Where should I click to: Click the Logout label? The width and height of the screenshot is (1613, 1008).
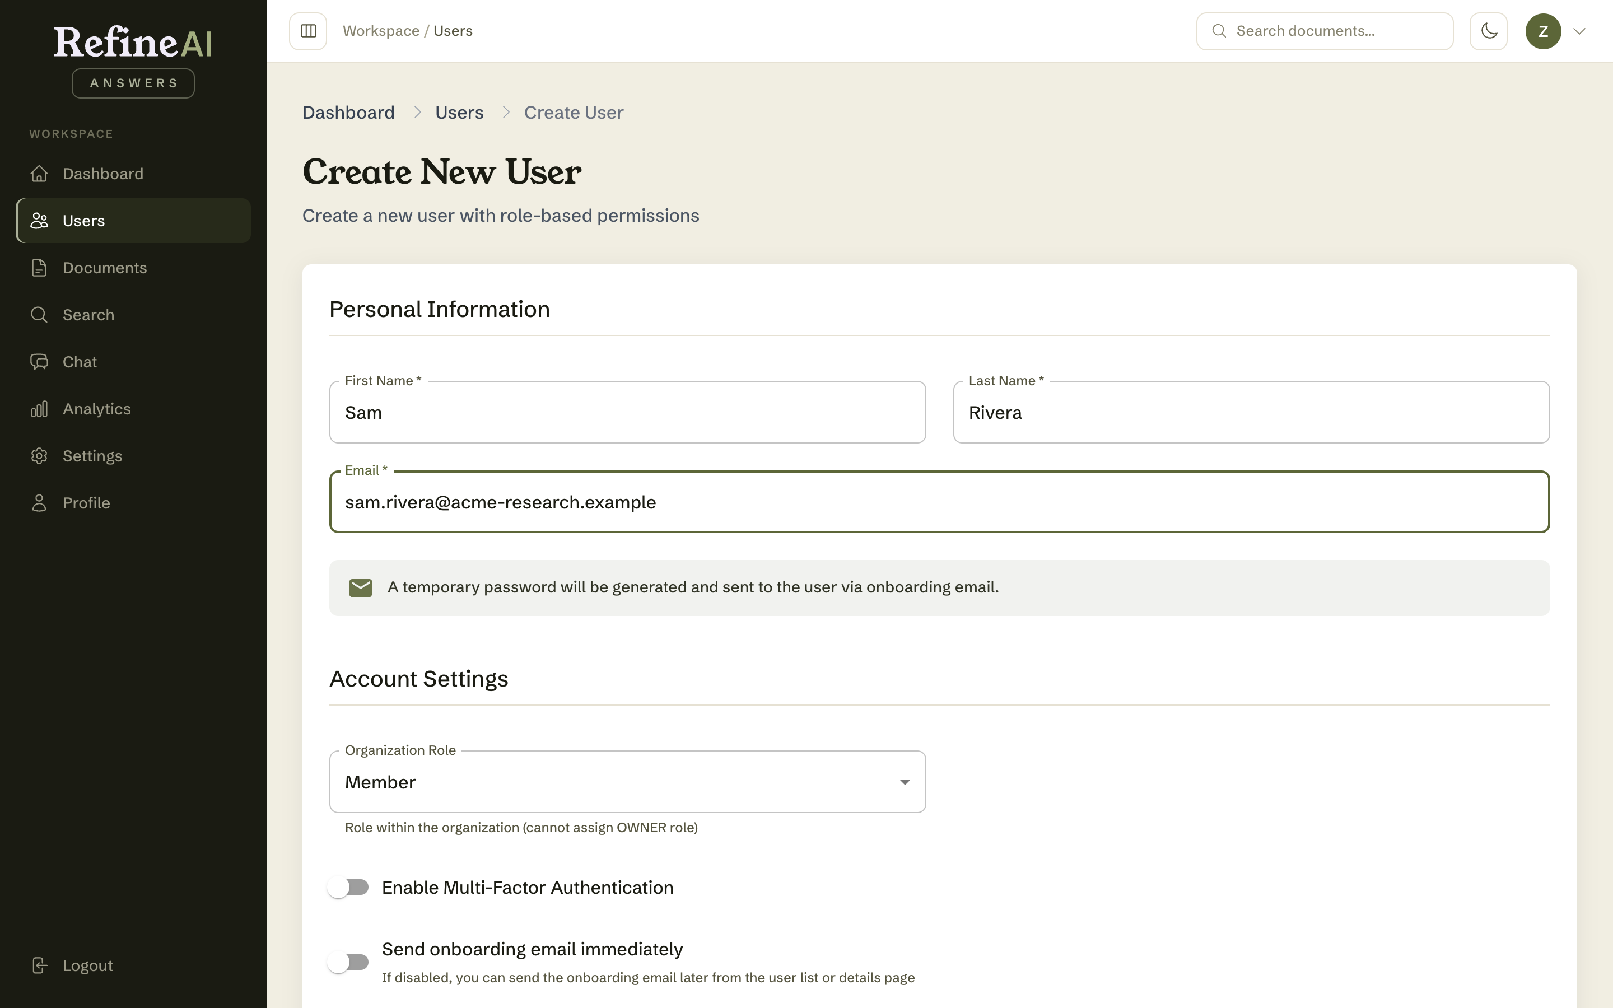(x=87, y=965)
